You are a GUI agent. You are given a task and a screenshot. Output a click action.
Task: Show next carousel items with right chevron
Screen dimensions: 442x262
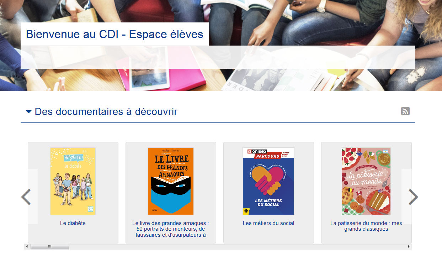tap(413, 197)
